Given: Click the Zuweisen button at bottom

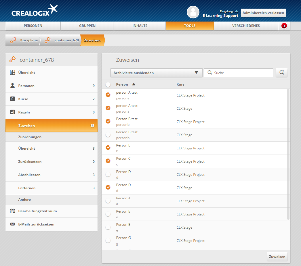Looking at the screenshot, I should point(277,257).
